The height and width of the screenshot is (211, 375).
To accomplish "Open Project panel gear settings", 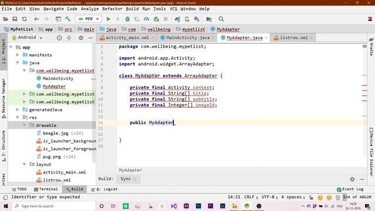I will click(81, 38).
